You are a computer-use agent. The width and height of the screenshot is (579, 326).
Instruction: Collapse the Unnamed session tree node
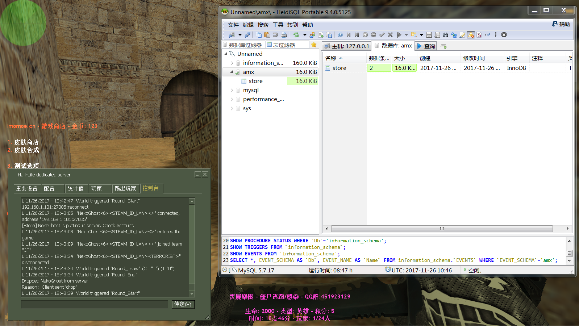click(226, 54)
